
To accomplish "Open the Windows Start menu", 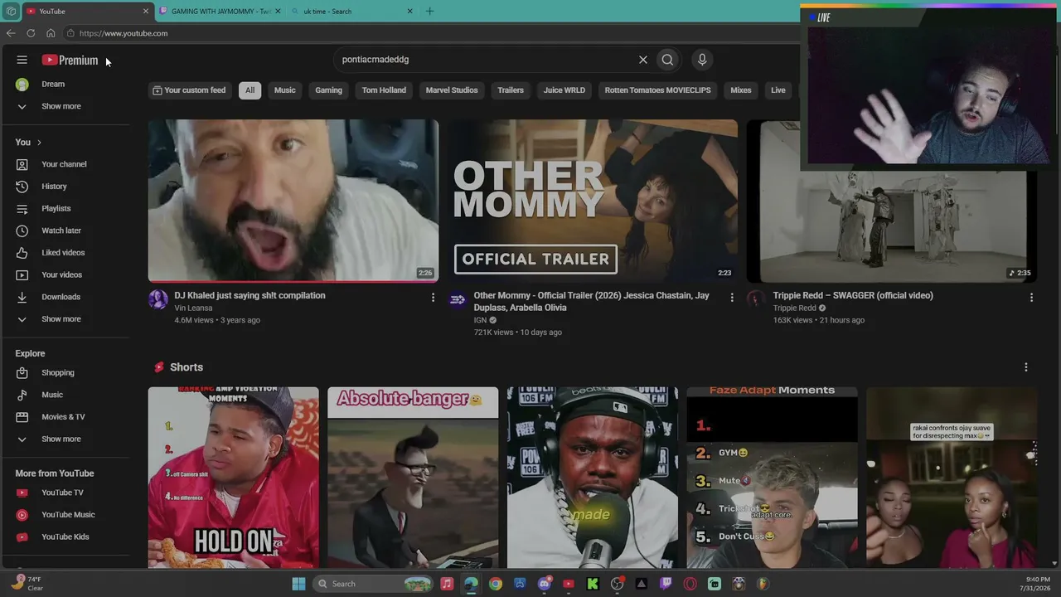I will [298, 584].
